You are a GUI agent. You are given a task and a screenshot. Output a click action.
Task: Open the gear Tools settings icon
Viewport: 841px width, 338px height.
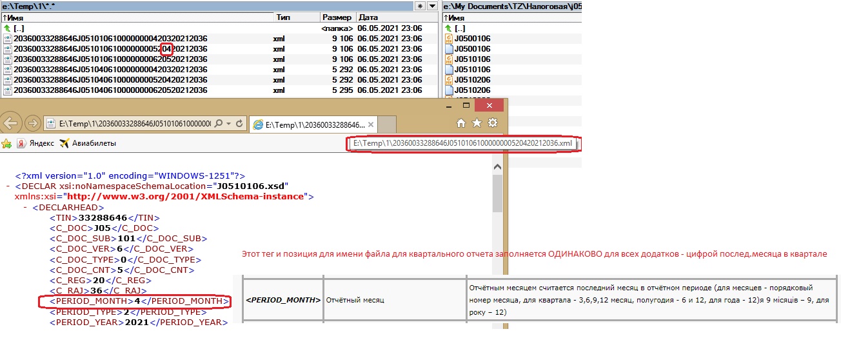click(493, 123)
